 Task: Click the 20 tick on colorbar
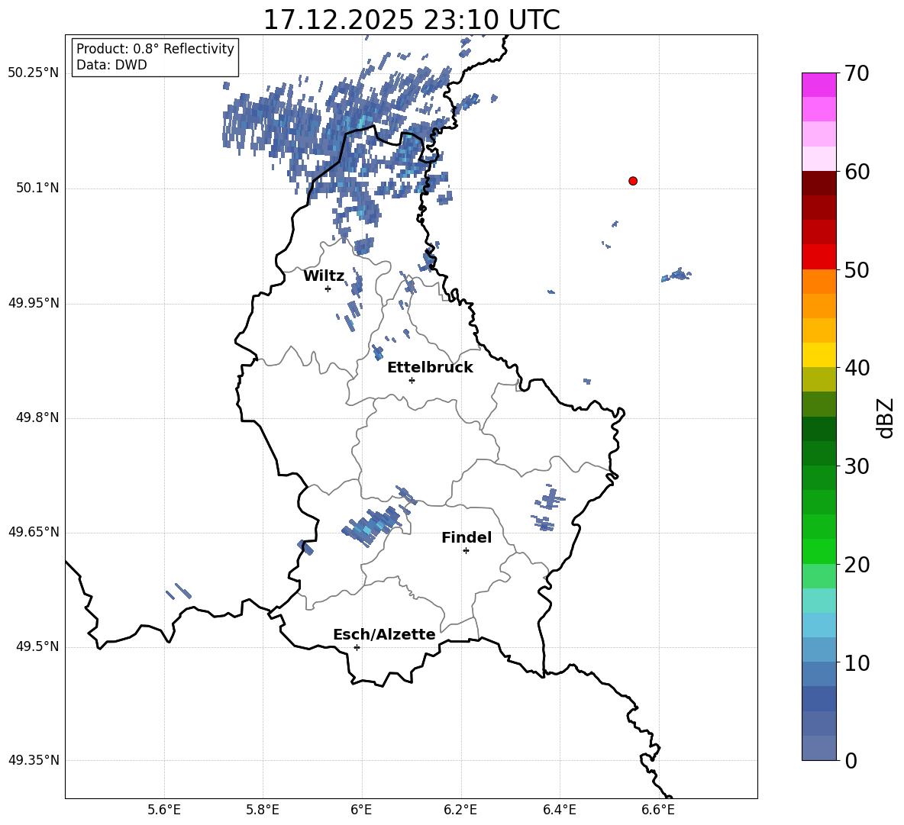pyautogui.click(x=857, y=565)
